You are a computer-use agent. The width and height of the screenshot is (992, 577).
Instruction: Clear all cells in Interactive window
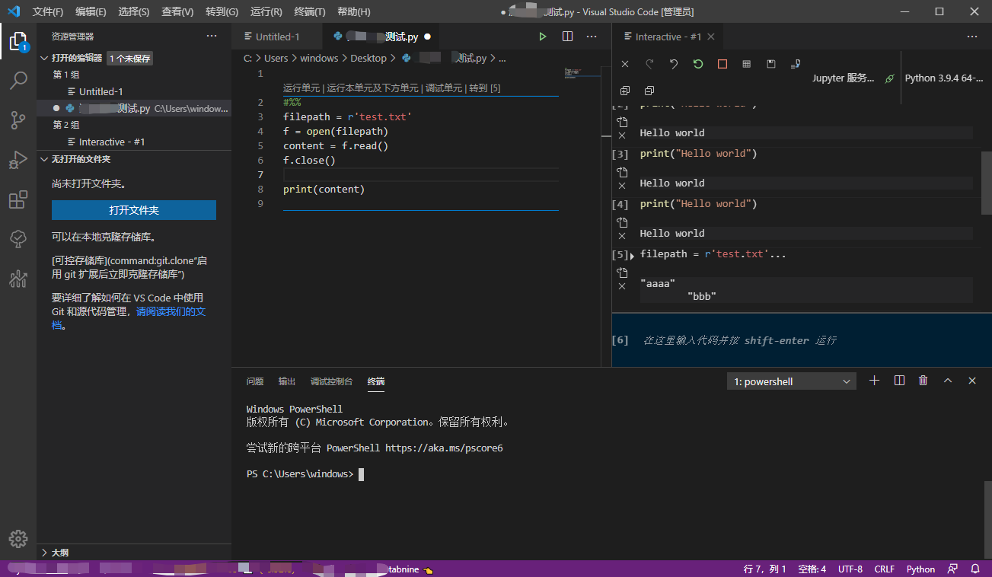(x=625, y=64)
